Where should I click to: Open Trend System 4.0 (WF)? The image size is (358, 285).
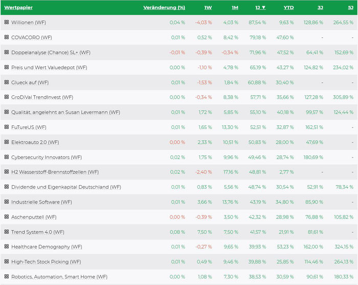tap(38, 232)
